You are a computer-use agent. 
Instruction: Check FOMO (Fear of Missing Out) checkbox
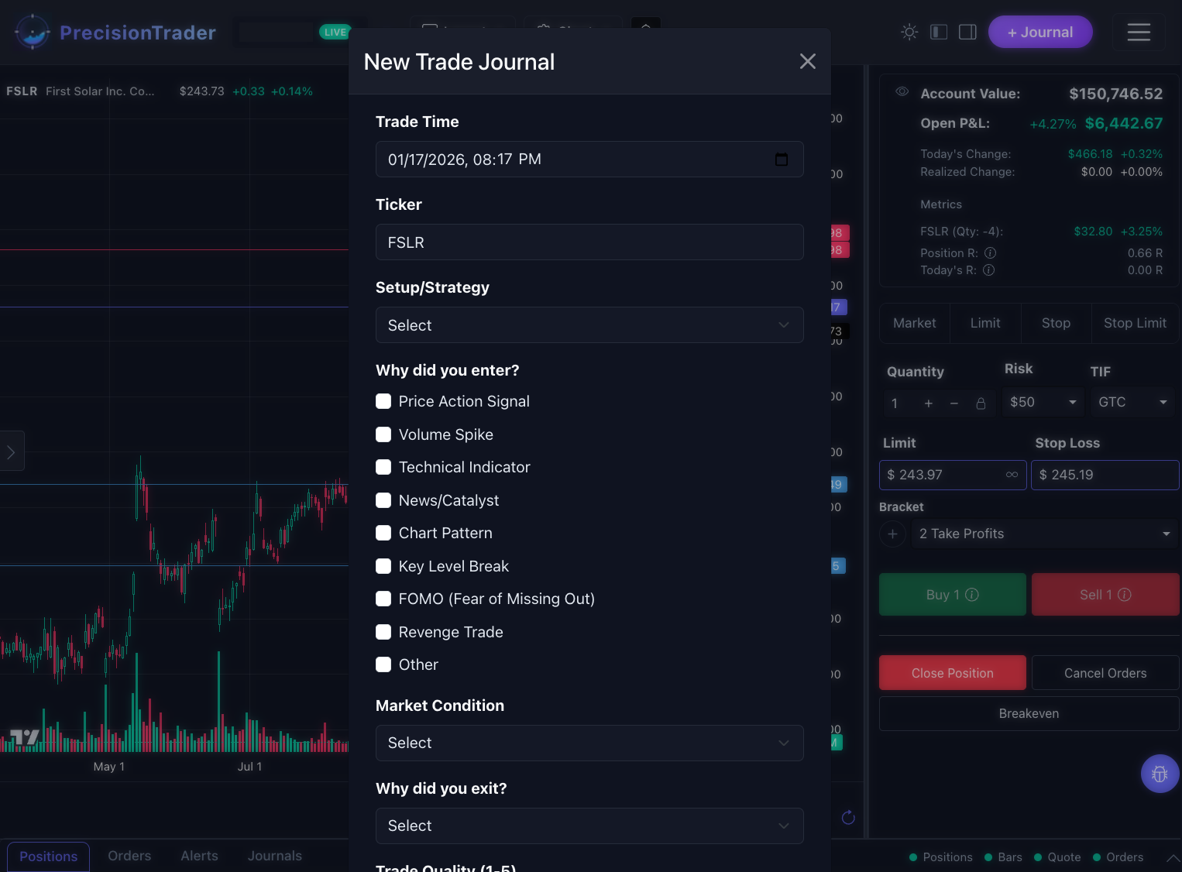pyautogui.click(x=383, y=599)
